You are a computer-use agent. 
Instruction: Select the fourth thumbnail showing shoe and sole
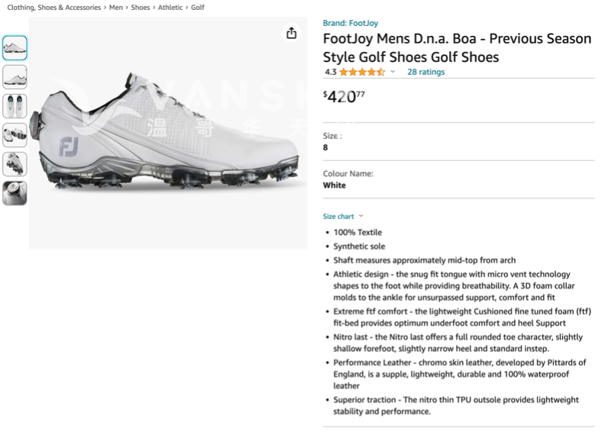[15, 135]
